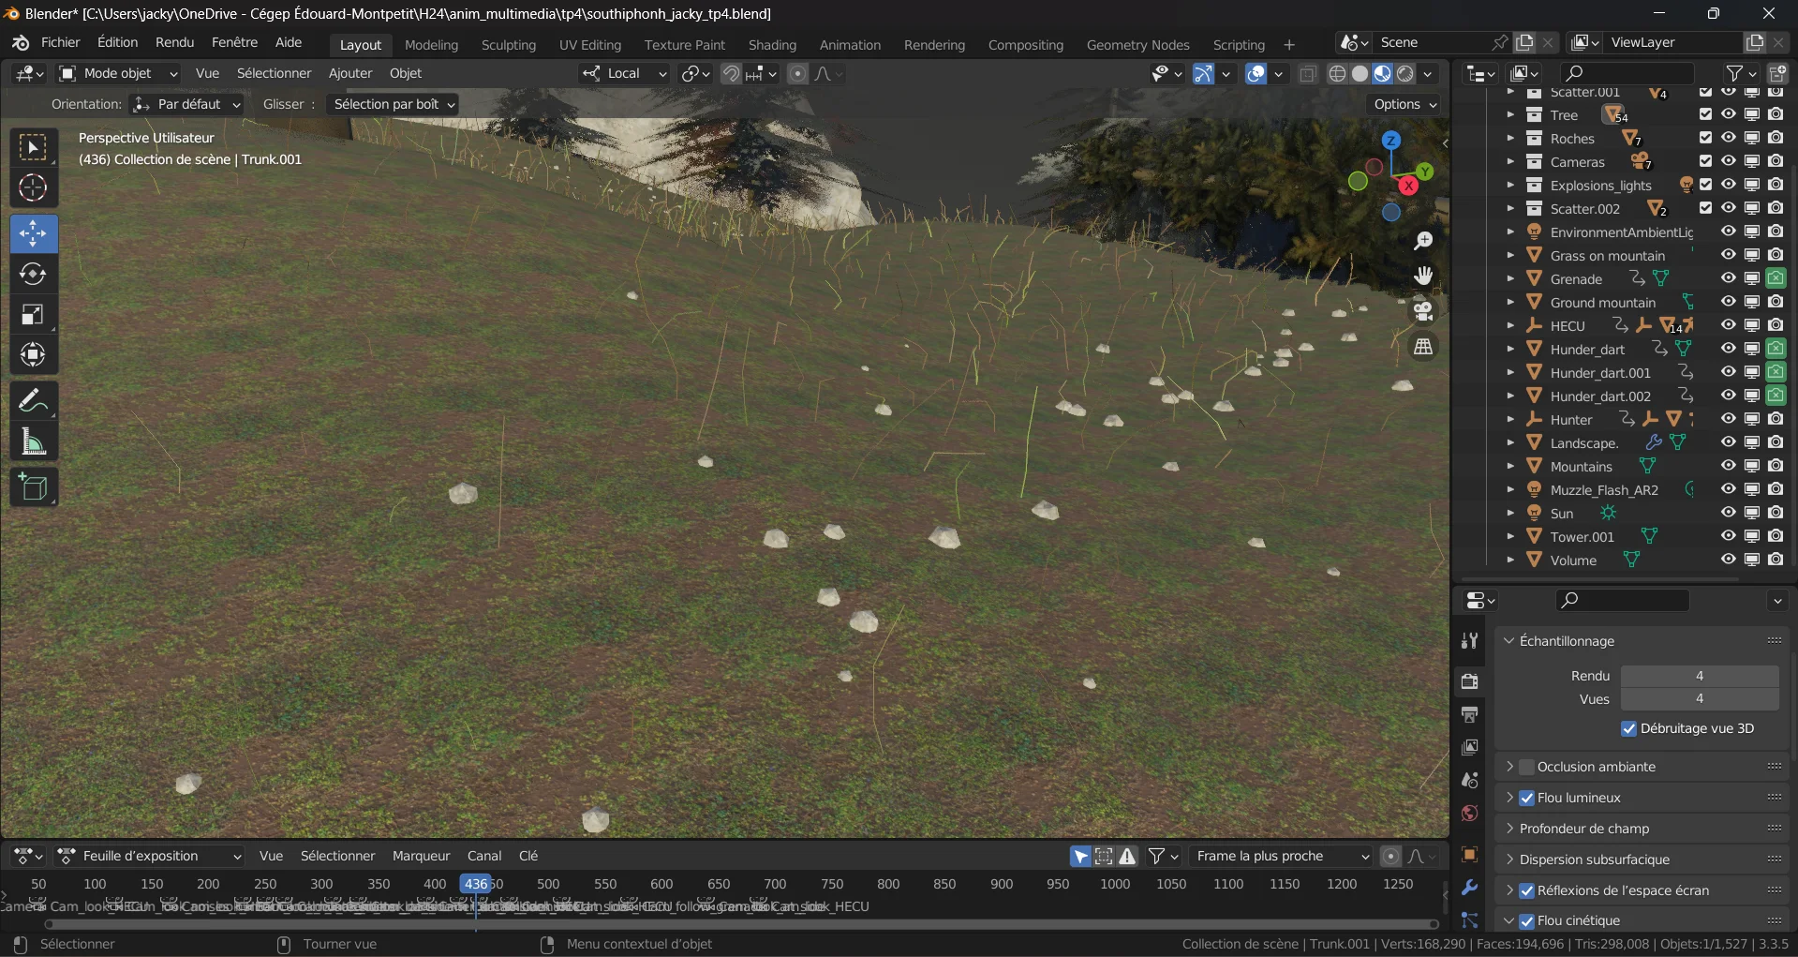Switch to wireframe viewport shading

click(x=1338, y=73)
